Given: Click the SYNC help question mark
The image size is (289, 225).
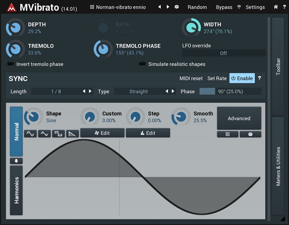Looking at the screenshot, I should click(259, 78).
